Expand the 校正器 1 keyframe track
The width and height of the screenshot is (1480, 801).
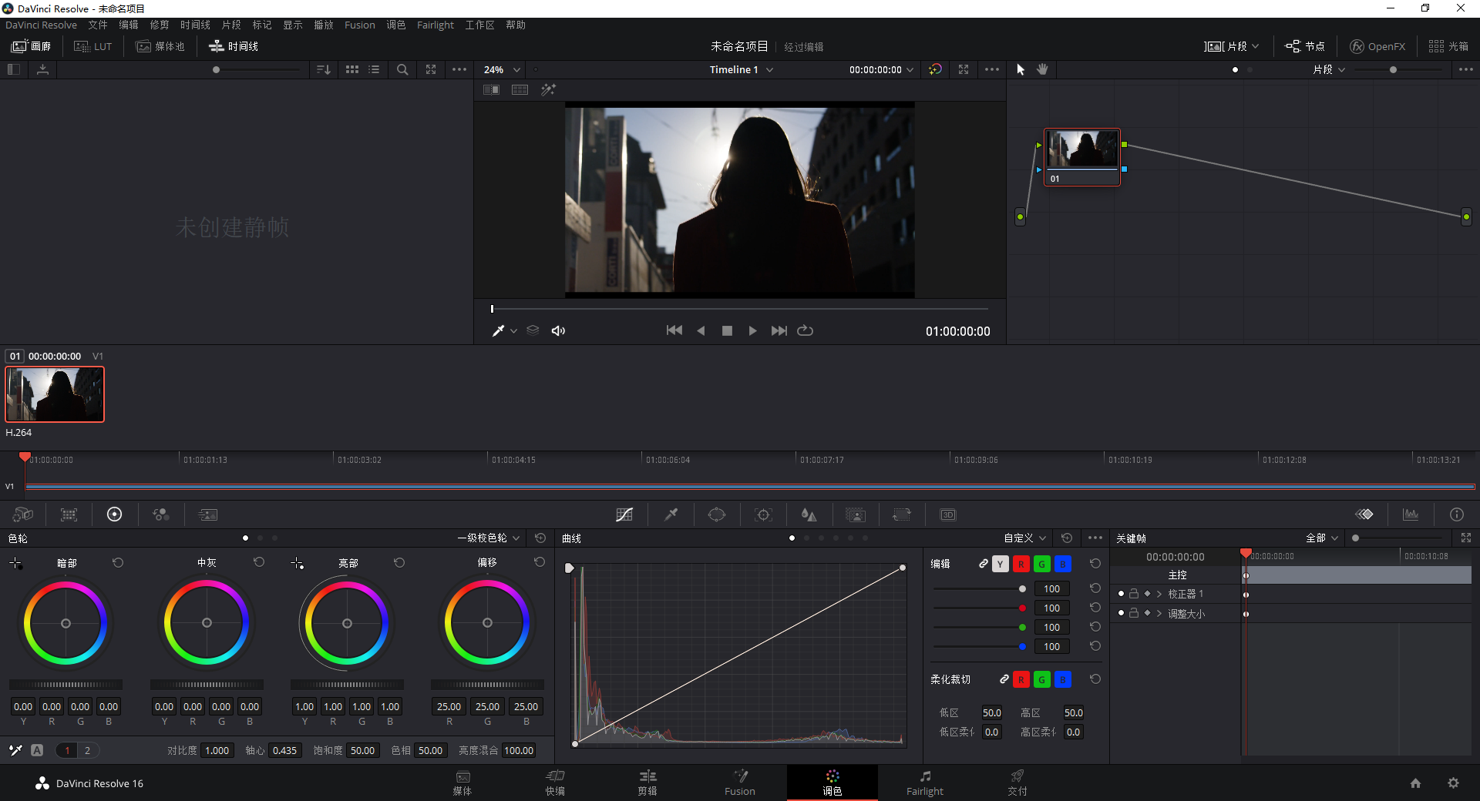click(x=1159, y=594)
